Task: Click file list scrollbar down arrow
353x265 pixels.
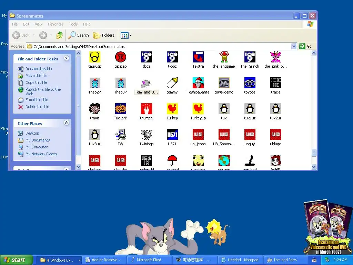Action: point(314,167)
